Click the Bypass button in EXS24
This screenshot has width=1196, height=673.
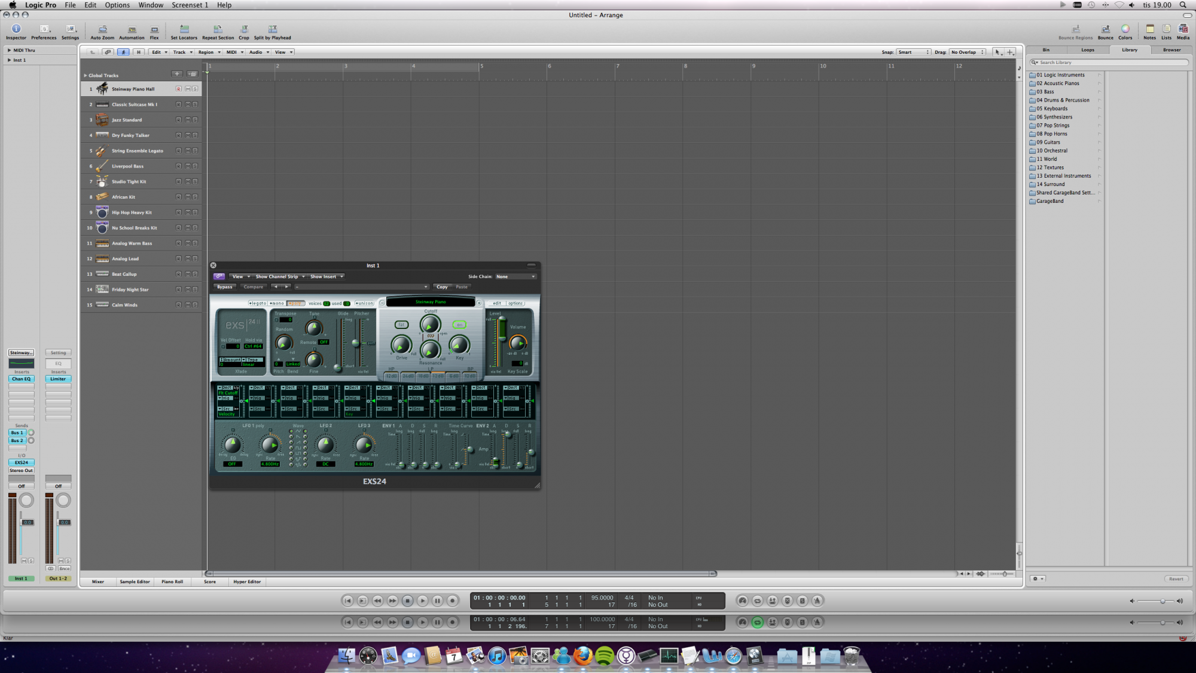coord(225,287)
